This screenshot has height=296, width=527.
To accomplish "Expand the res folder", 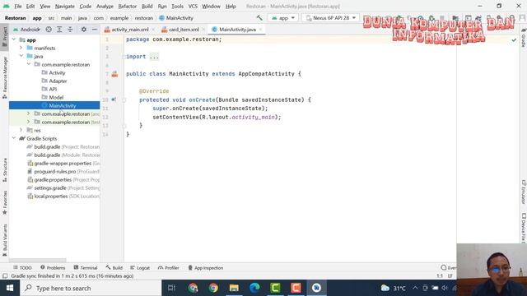I will [21, 130].
